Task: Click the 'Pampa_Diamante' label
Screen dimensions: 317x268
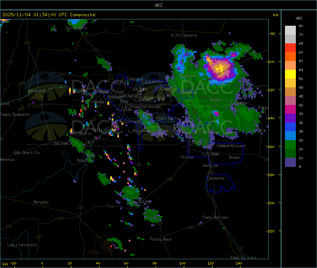Action: click(14, 114)
